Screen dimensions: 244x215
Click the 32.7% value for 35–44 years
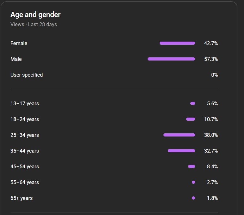pos(211,151)
